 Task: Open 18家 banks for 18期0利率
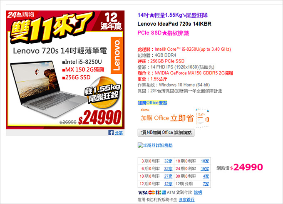205,161
